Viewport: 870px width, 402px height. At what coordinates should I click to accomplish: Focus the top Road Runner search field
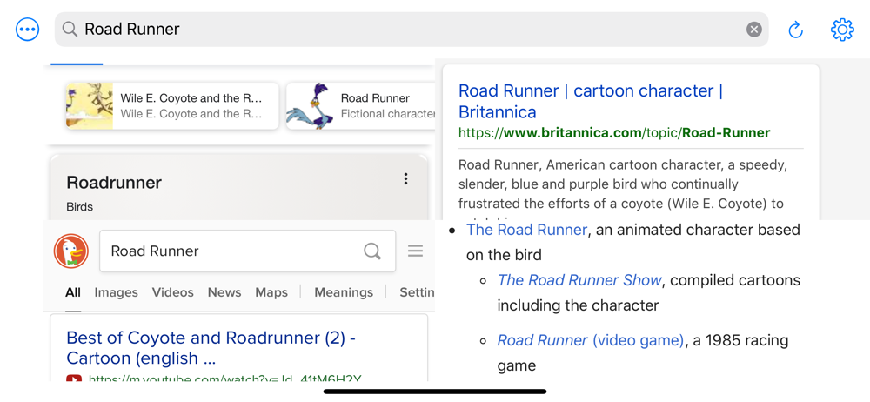pos(412,30)
